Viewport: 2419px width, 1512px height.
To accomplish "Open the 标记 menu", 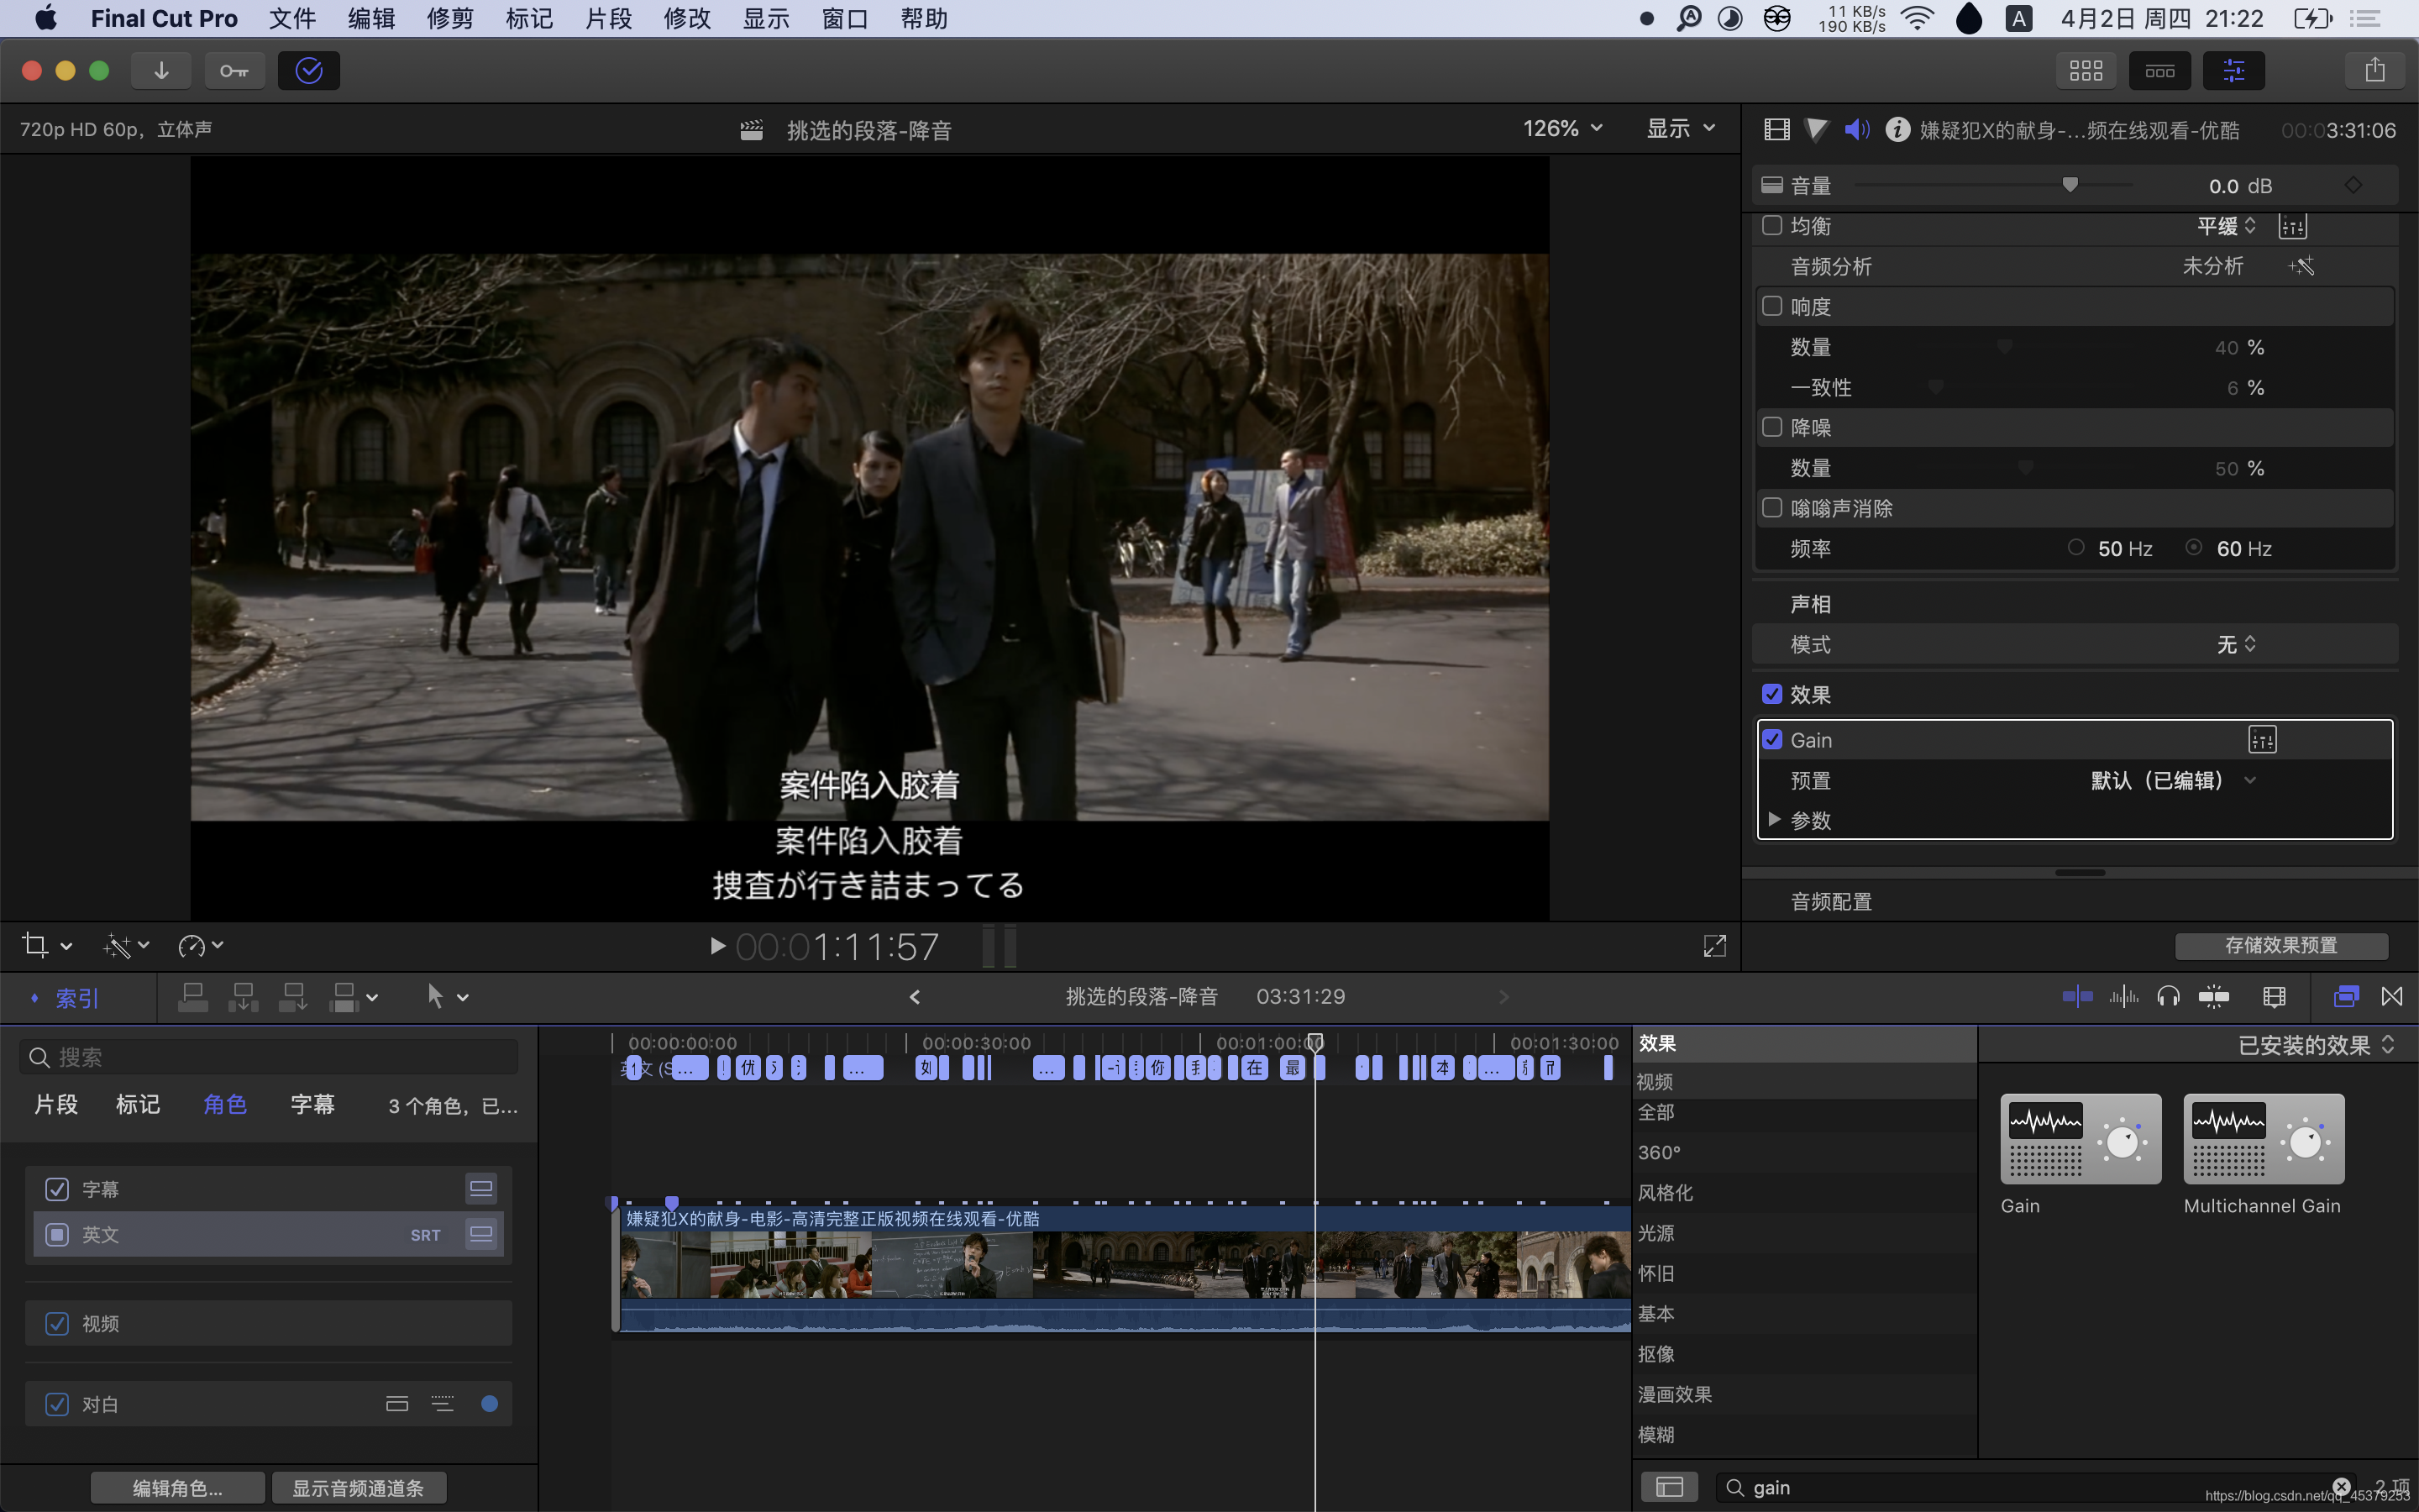I will pyautogui.click(x=529, y=19).
